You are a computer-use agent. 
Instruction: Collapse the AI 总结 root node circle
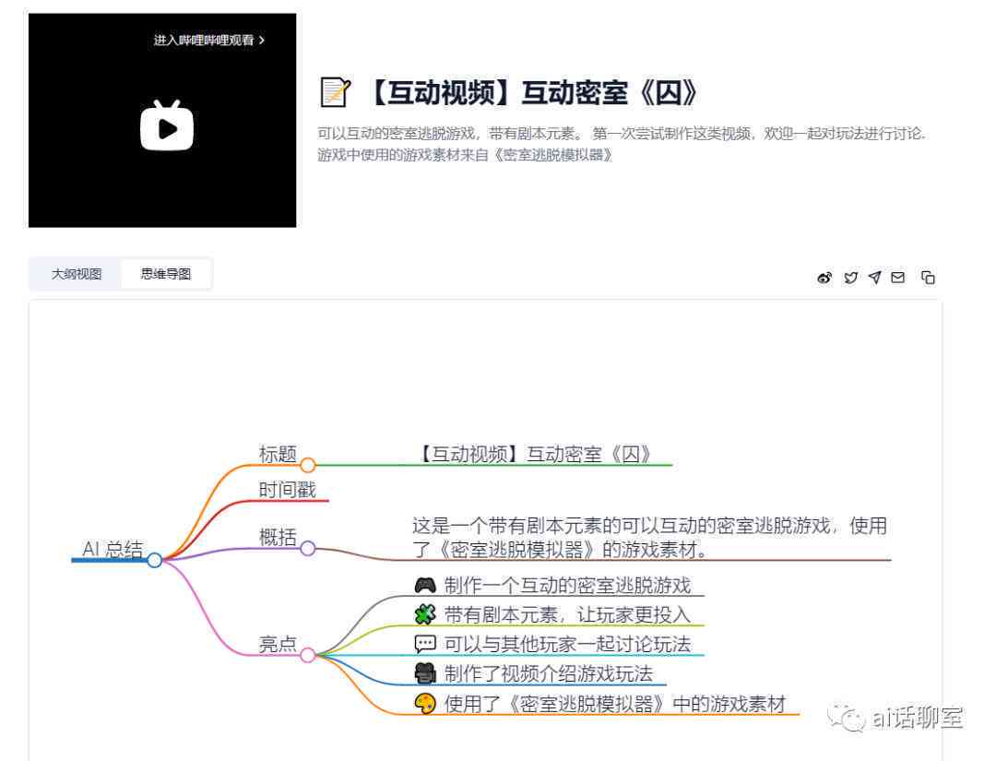pyautogui.click(x=154, y=560)
